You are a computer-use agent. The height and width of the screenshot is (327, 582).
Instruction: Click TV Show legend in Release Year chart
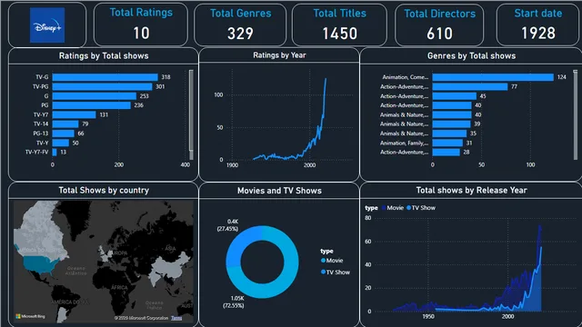pos(421,208)
